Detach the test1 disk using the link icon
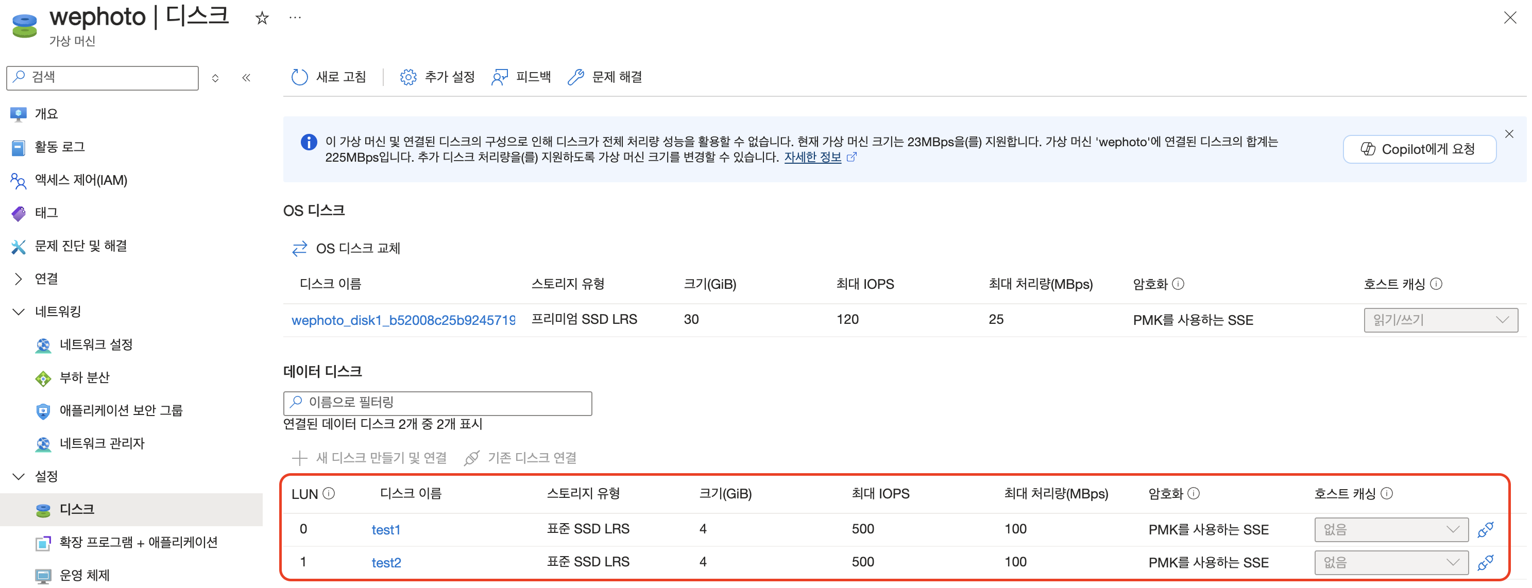The image size is (1532, 588). click(1485, 529)
